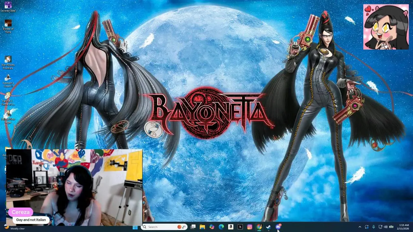The height and width of the screenshot is (232, 413).
Task: Click the search highlights icon in Search box
Action: tap(181, 227)
